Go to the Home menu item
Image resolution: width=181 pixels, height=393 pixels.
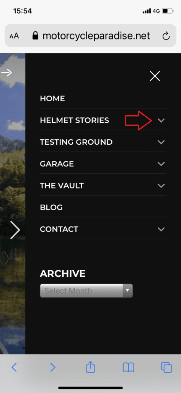(52, 99)
